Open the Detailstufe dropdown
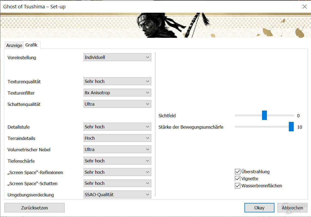311x217 pixels. tap(117, 127)
